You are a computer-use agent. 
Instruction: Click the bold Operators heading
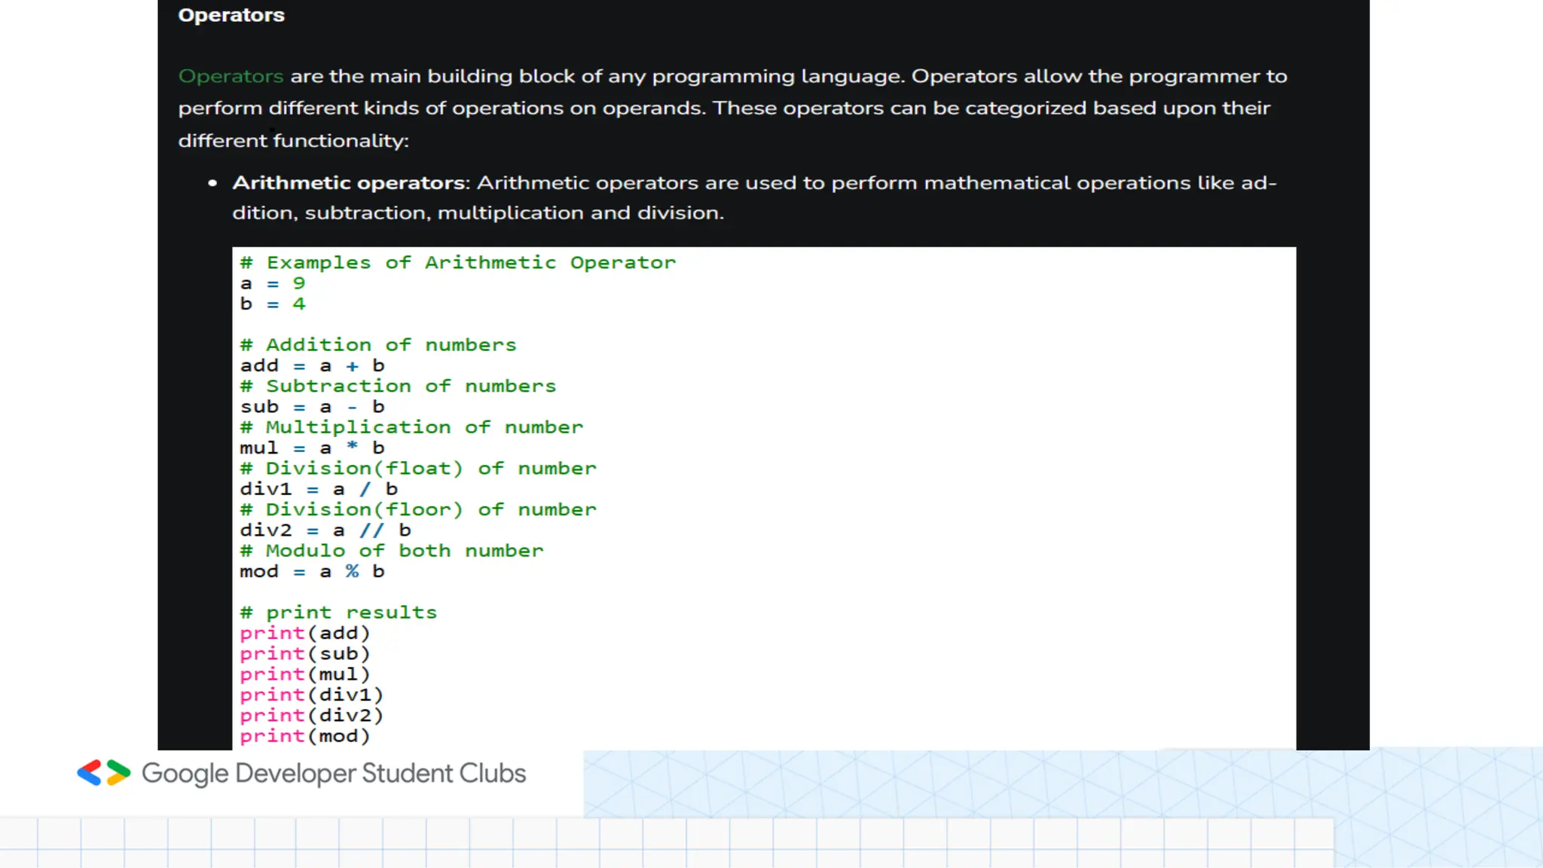pyautogui.click(x=231, y=15)
